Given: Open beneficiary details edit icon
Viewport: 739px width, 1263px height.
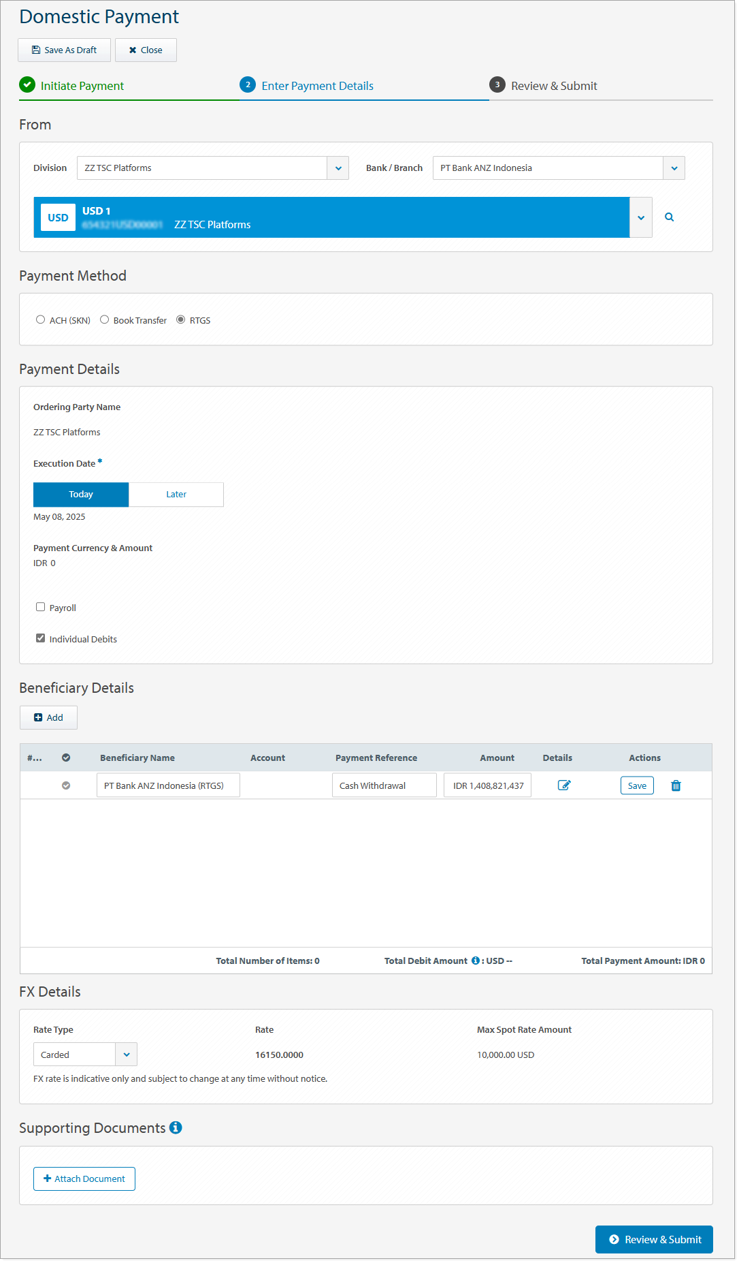Looking at the screenshot, I should (563, 785).
